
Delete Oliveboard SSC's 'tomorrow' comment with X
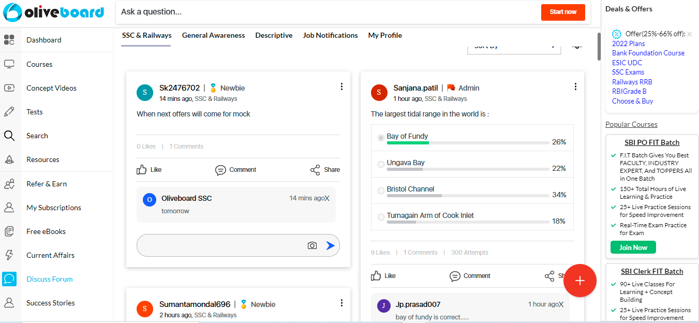(327, 198)
